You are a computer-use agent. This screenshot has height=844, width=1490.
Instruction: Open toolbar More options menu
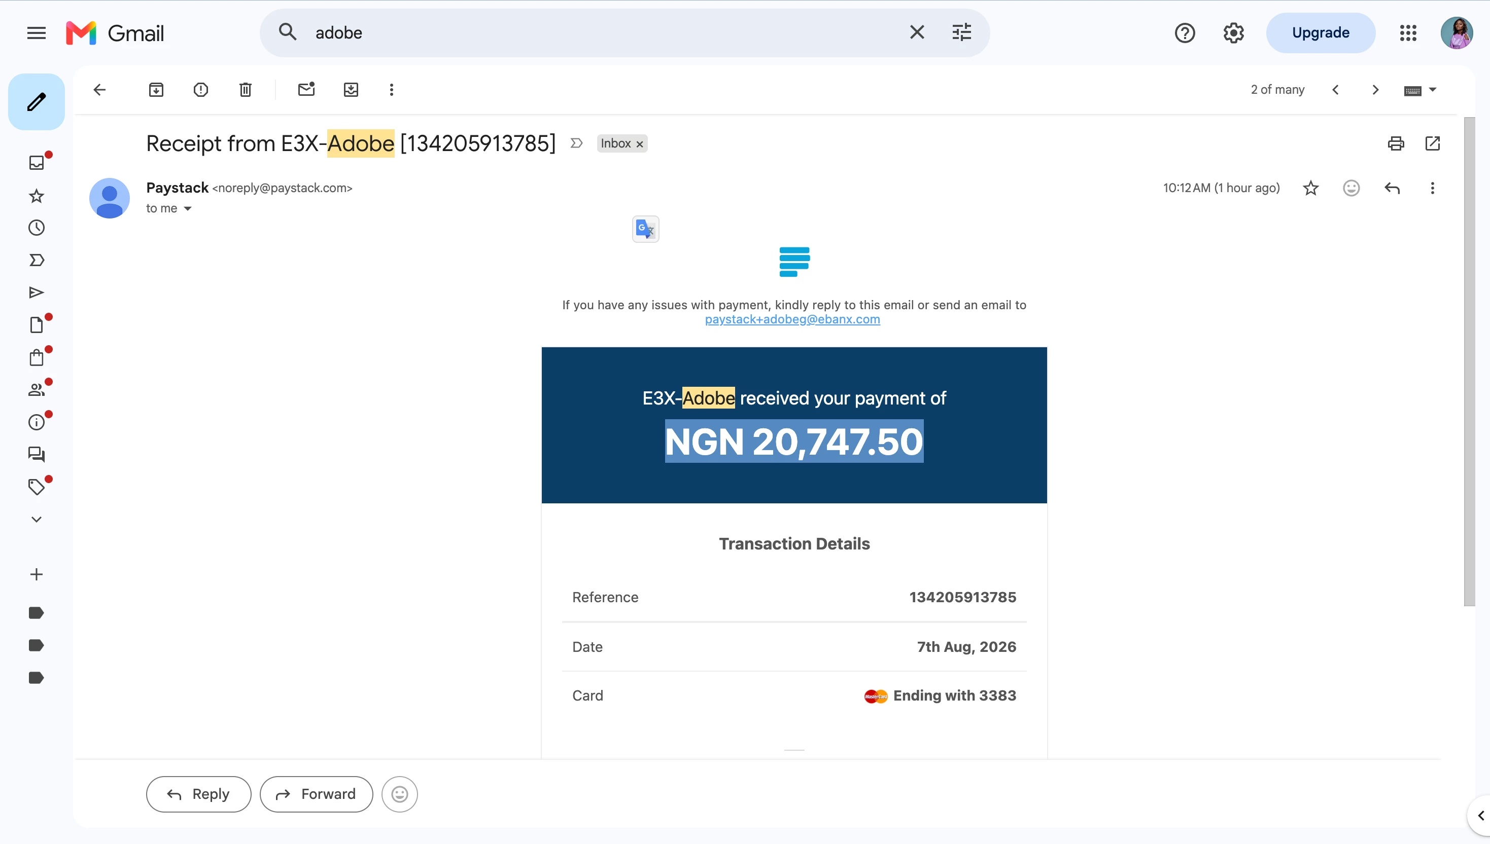392,90
